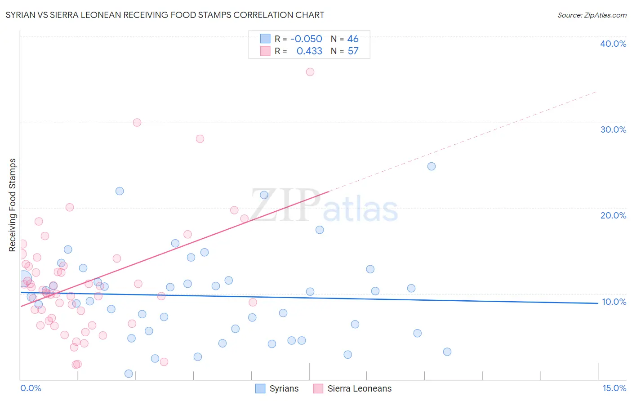Select the Syrians legend label
Viewport: 632px width, 401px height.
(284, 388)
